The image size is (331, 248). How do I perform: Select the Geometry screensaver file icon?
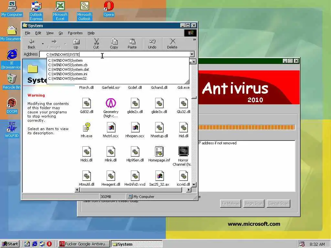111,103
